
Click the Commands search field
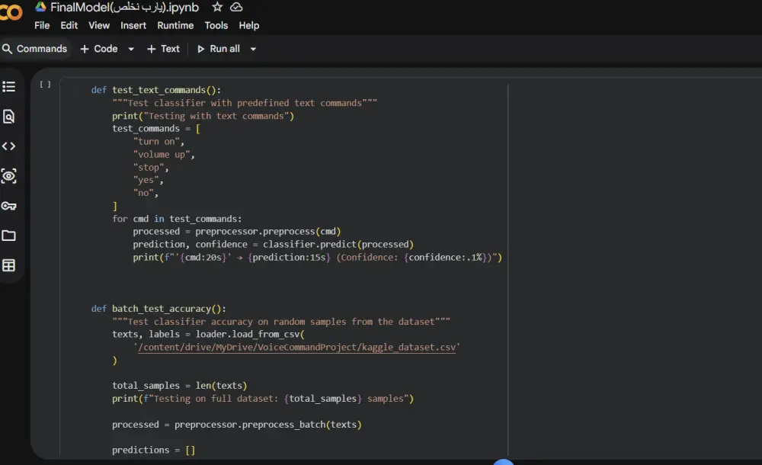(37, 48)
